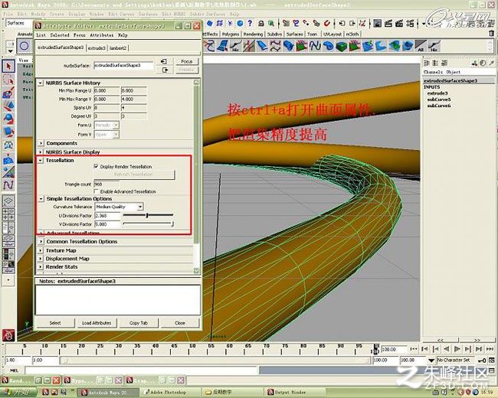Click the nurbsSurface name field

coord(123,65)
